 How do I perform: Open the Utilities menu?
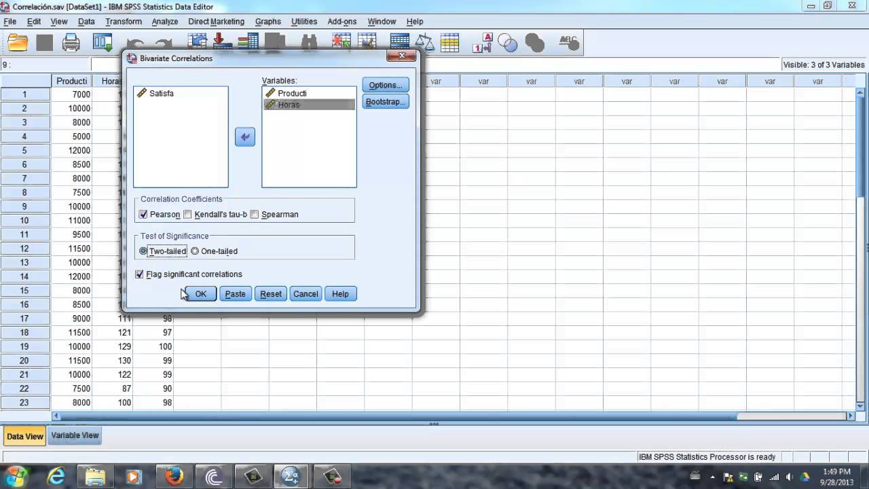[304, 22]
